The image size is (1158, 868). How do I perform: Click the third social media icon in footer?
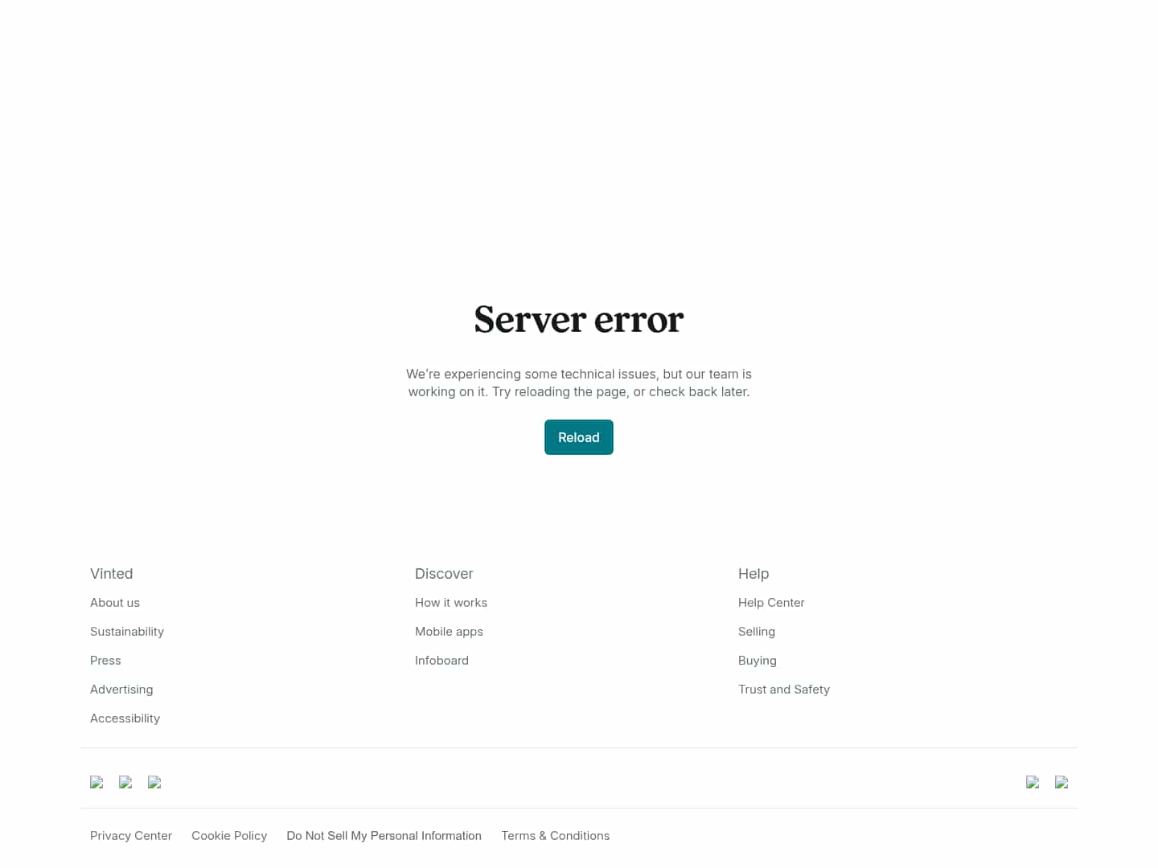point(155,782)
